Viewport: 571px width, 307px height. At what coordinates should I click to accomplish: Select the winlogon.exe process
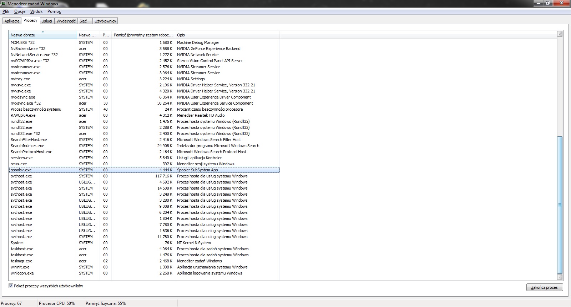22,273
